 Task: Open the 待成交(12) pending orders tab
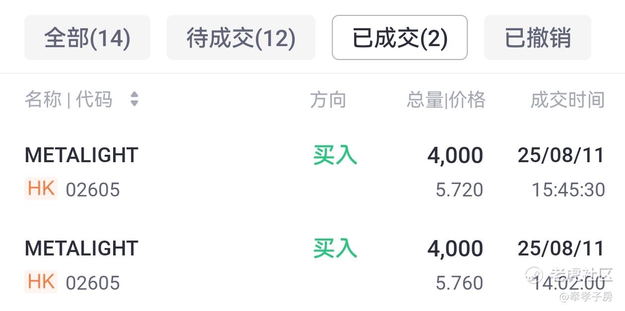pos(241,38)
